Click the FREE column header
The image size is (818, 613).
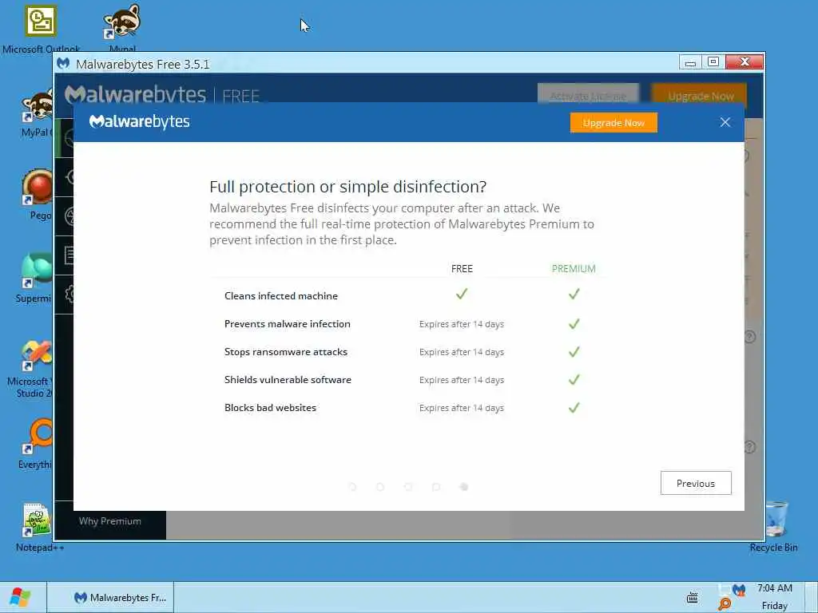(x=462, y=269)
